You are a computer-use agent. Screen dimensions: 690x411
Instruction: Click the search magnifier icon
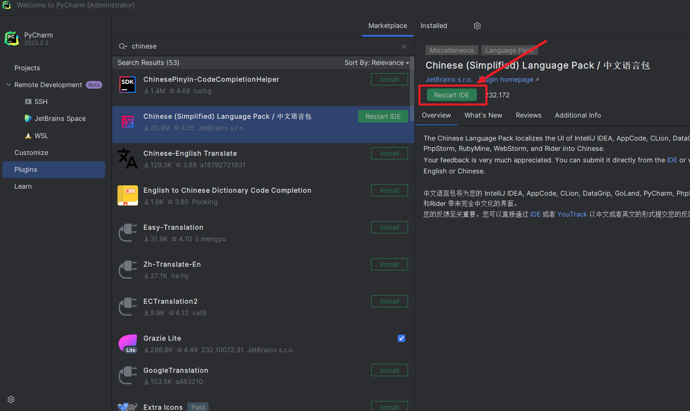(x=123, y=46)
